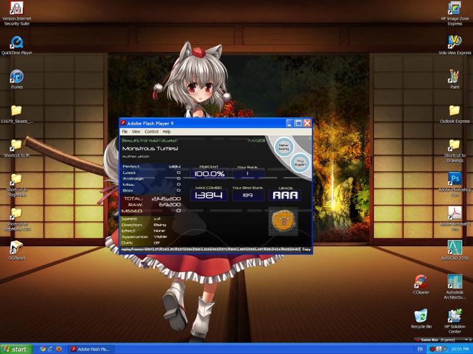Select Shortcut to ffr folder icon
This screenshot has height=354, width=473.
click(x=16, y=148)
